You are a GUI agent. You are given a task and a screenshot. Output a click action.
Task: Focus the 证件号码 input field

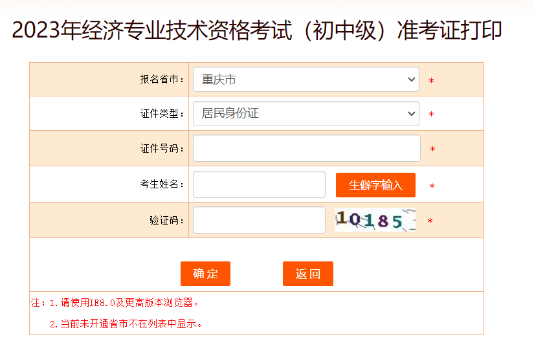[307, 148]
